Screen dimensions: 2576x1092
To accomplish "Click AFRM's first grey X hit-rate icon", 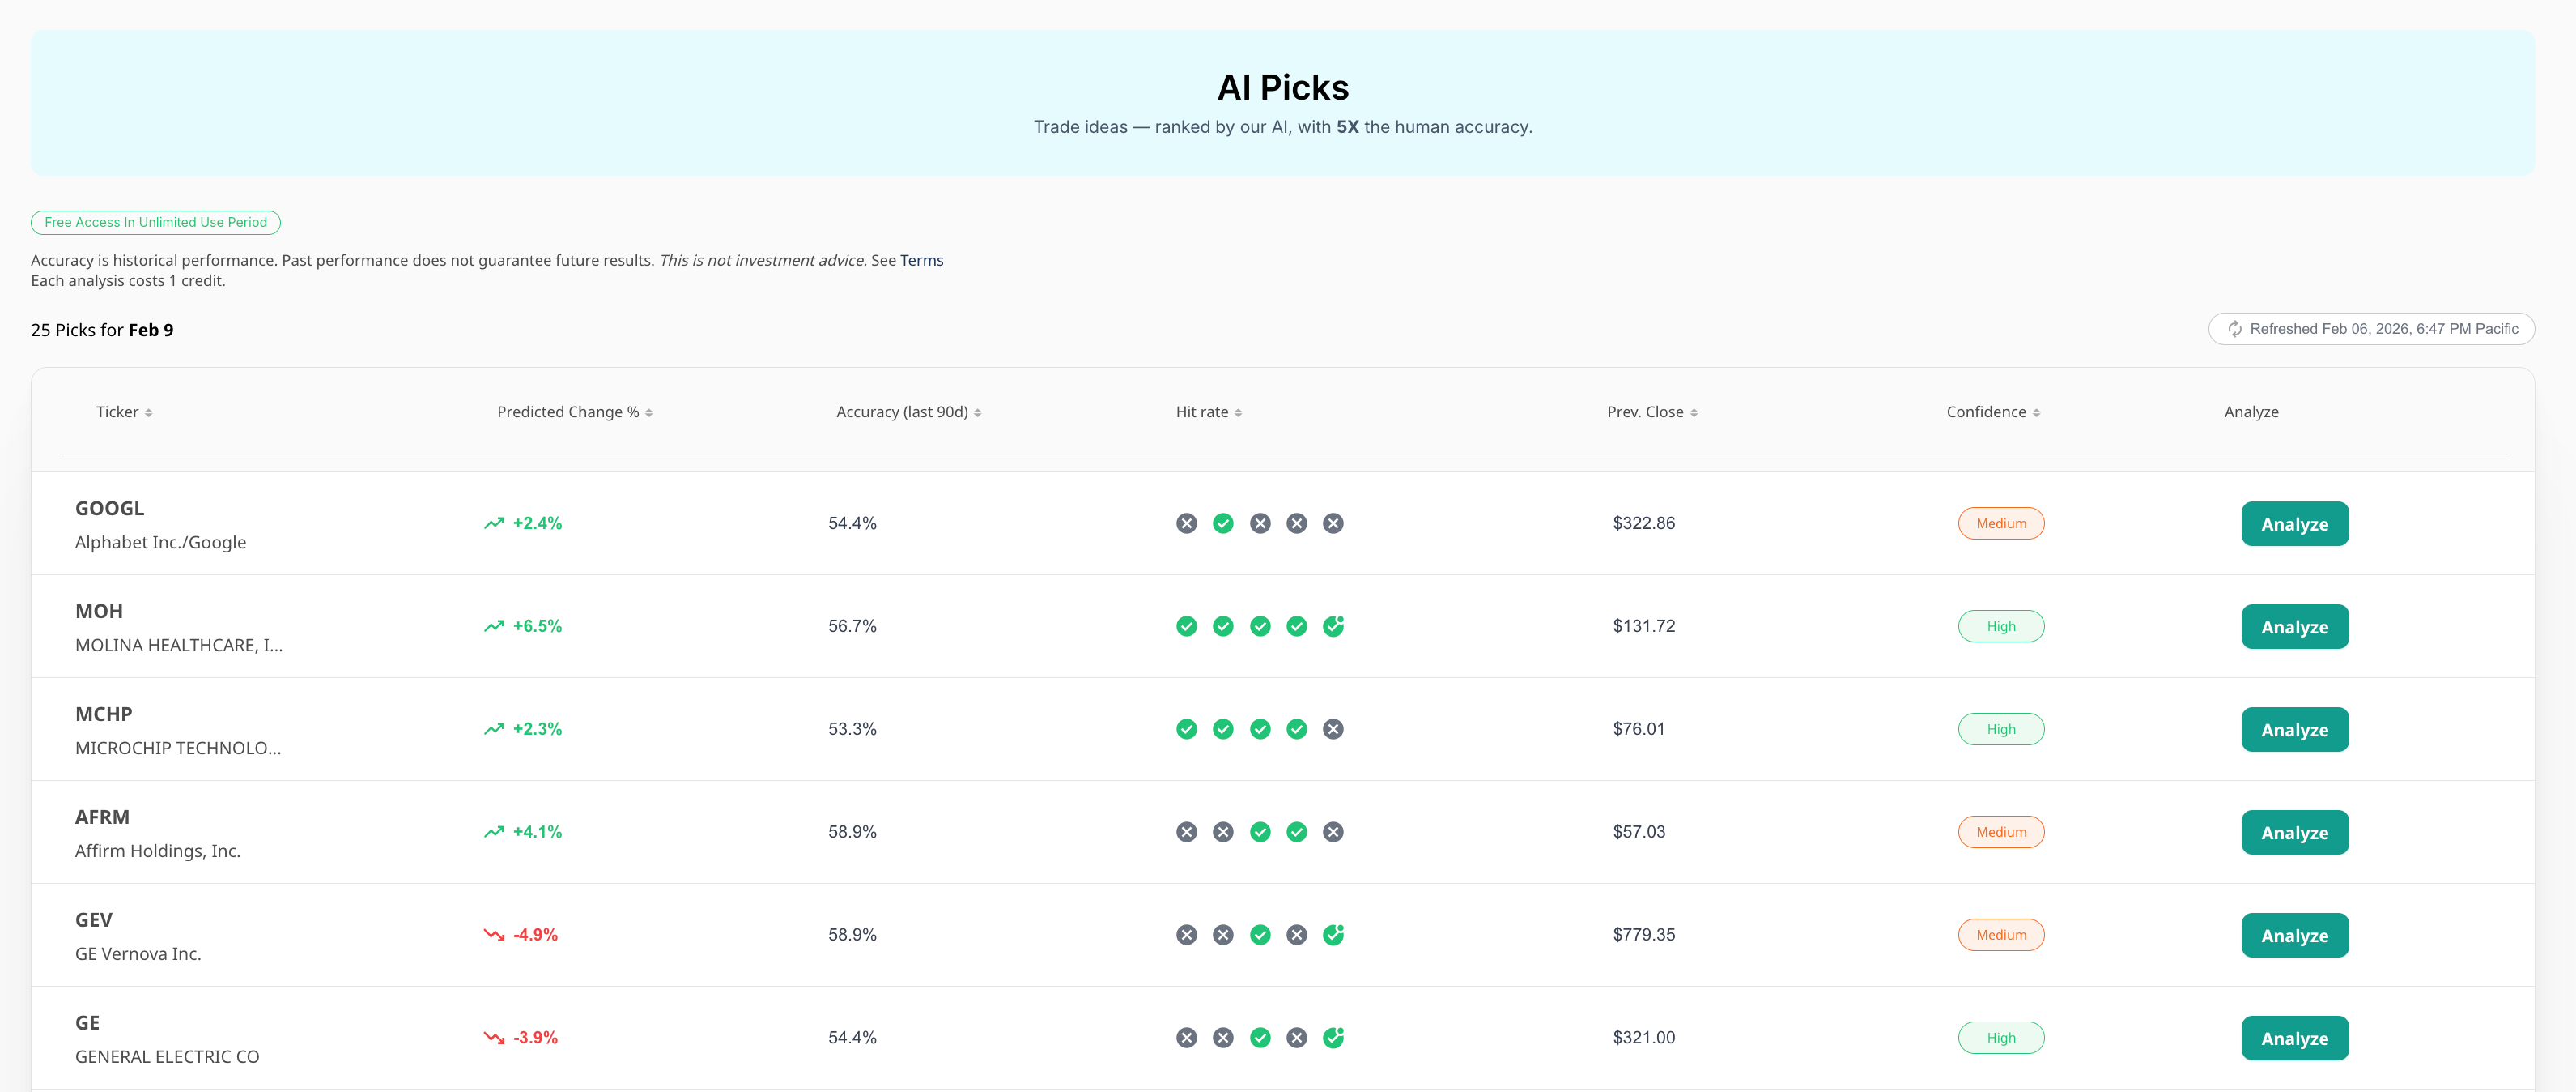I will (1186, 832).
